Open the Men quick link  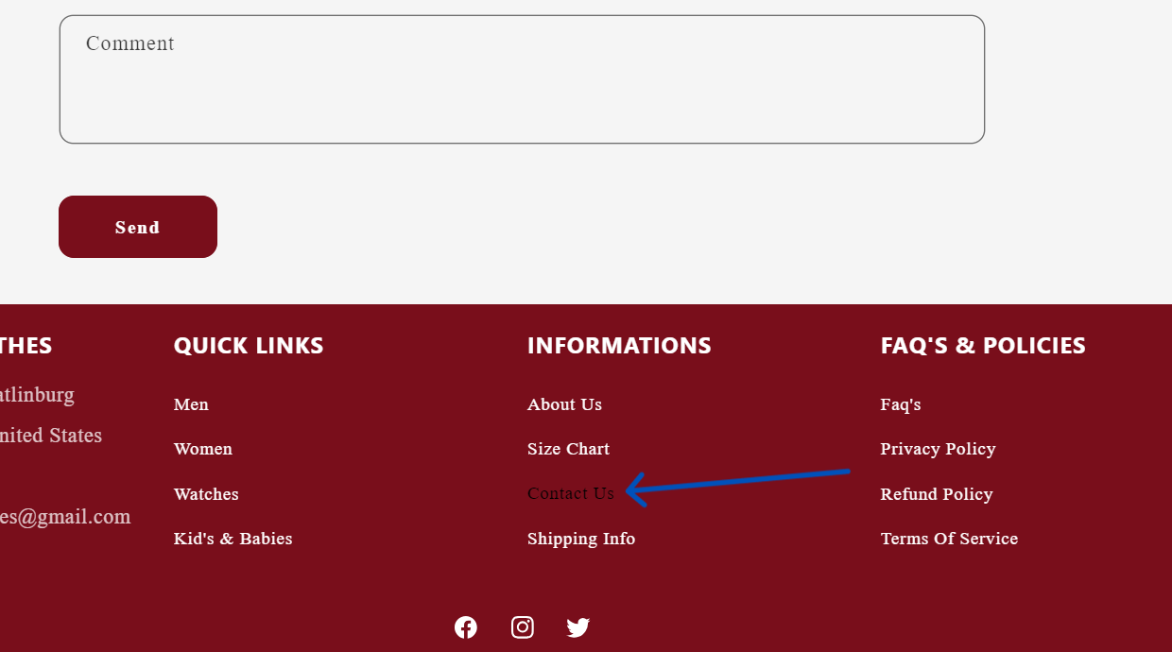(x=191, y=404)
